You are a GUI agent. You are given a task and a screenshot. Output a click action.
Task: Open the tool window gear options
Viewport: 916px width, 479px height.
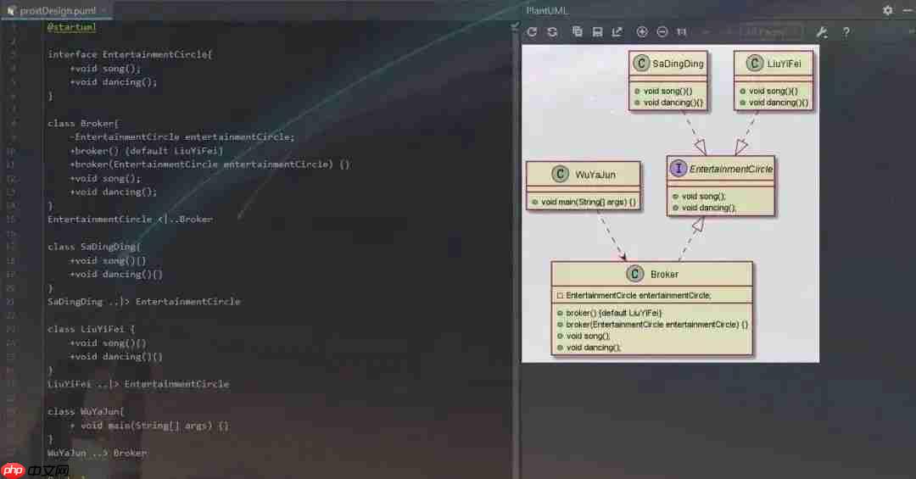click(x=887, y=10)
